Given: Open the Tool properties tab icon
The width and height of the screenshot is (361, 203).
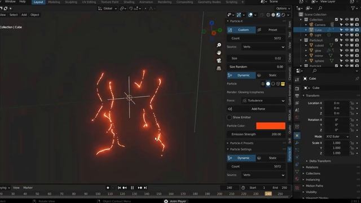Looking at the screenshot, I should 297,80.
